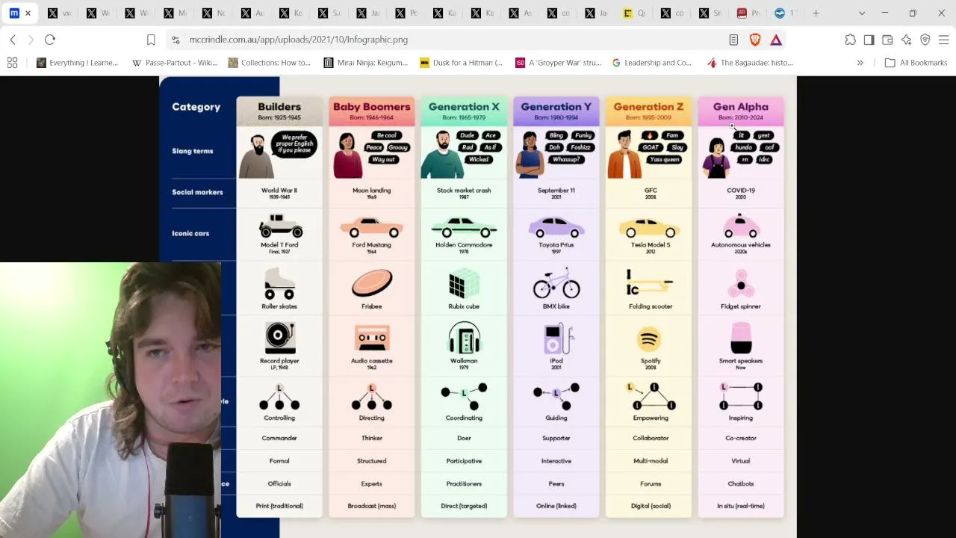Image resolution: width=956 pixels, height=538 pixels.
Task: Open the Brave Wallet icon
Action: pos(887,40)
